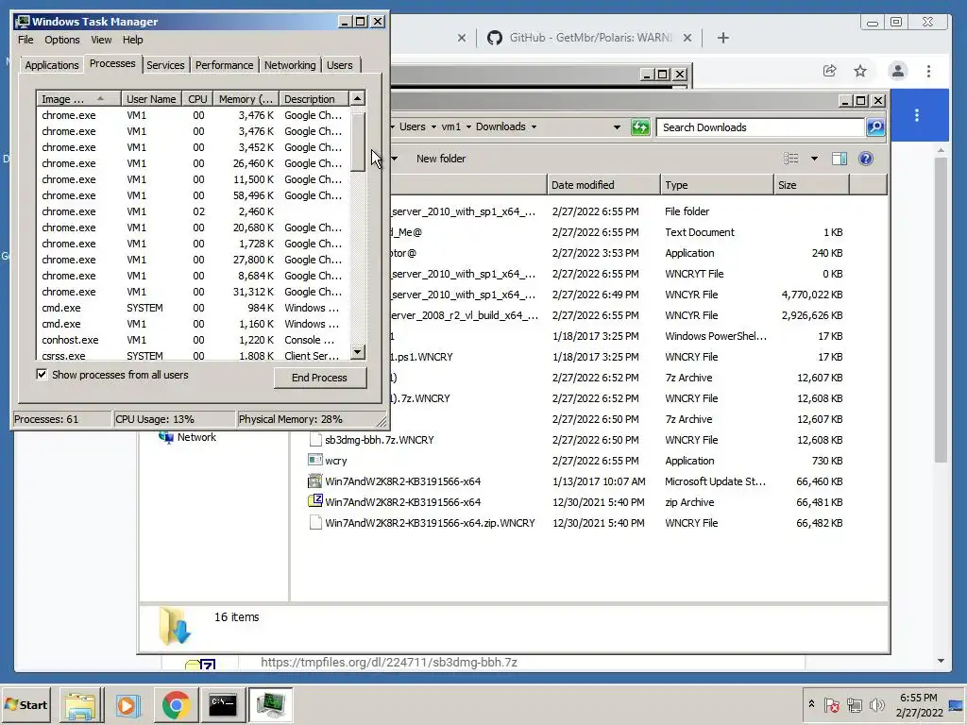Click the Task Manager taskbar icon
Screen dimensions: 967x725
pyautogui.click(x=271, y=705)
